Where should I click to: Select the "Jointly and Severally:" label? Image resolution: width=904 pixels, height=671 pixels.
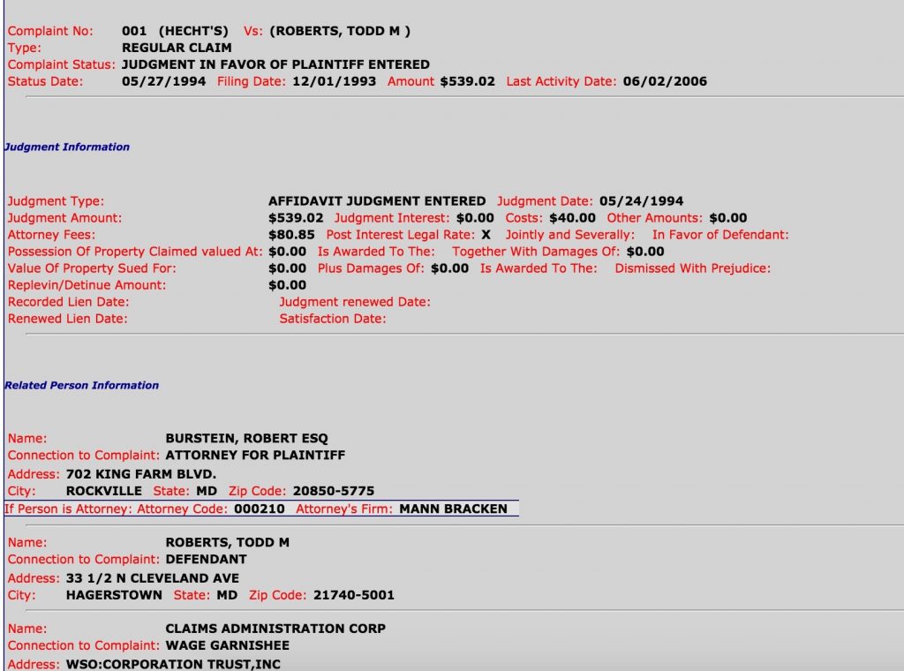click(x=570, y=235)
